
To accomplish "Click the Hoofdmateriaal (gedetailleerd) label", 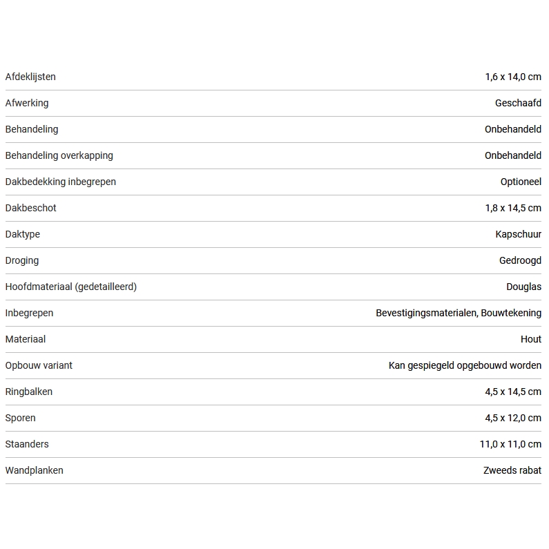I will coord(71,287).
